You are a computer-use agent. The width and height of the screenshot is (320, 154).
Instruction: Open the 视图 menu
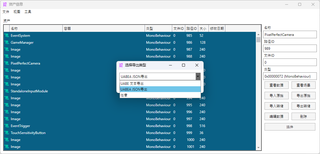pos(17,12)
